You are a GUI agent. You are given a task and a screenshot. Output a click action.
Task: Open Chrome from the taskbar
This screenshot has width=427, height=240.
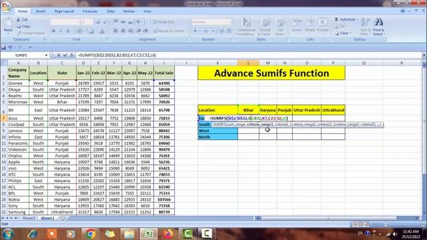91,234
